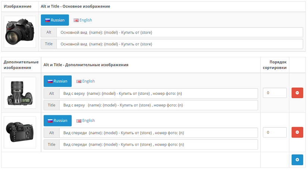Switch second additional image to English

[86, 120]
